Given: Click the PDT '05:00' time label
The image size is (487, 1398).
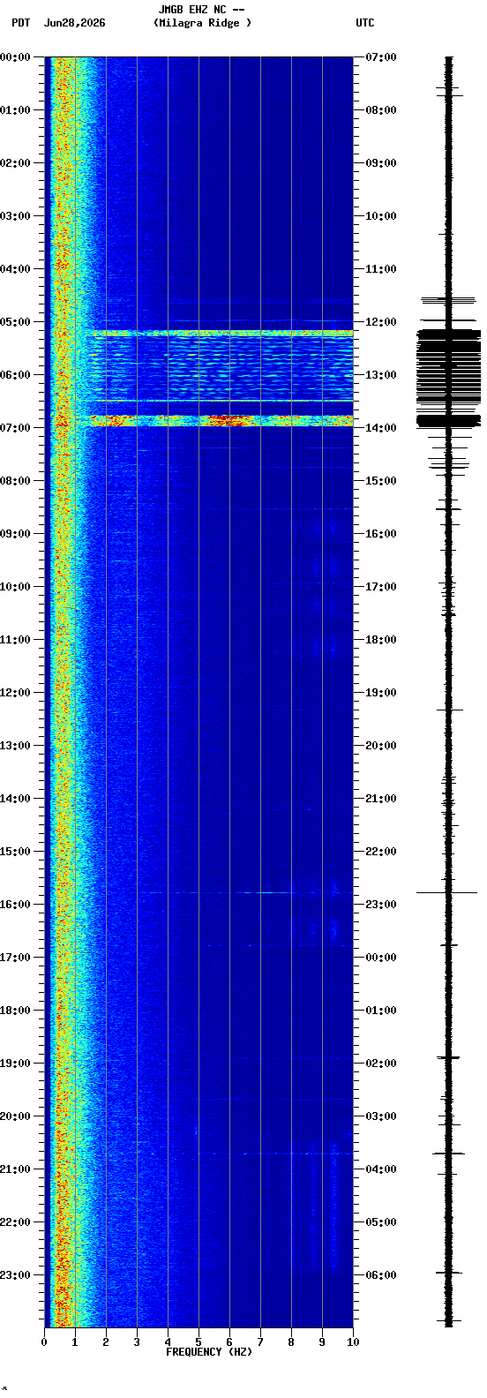Looking at the screenshot, I should [x=15, y=322].
